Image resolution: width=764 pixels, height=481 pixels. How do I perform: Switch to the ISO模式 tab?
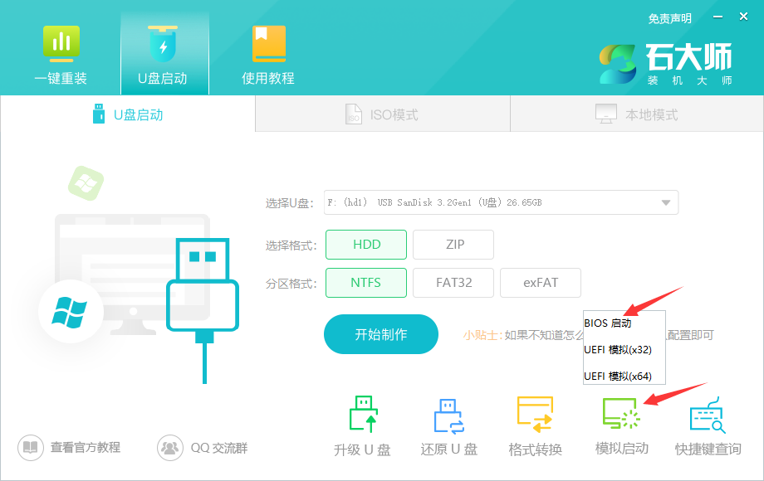coord(382,114)
